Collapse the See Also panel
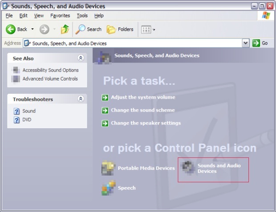Image resolution: width=276 pixels, height=212 pixels. pyautogui.click(x=81, y=58)
